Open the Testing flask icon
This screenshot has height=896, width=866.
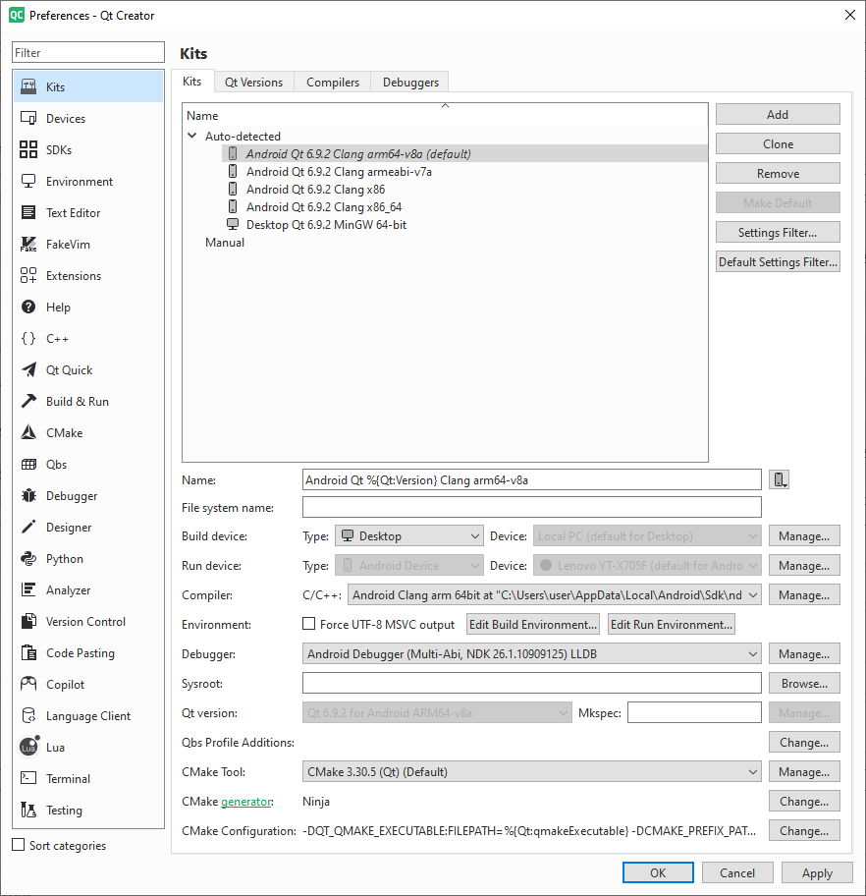[x=28, y=810]
